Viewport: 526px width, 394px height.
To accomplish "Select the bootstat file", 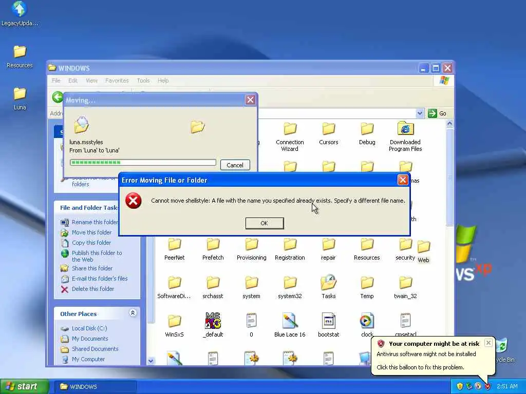I will [328, 325].
